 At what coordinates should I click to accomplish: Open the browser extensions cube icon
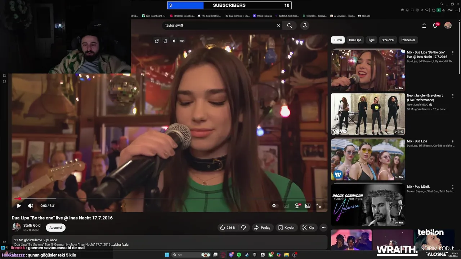(x=434, y=10)
